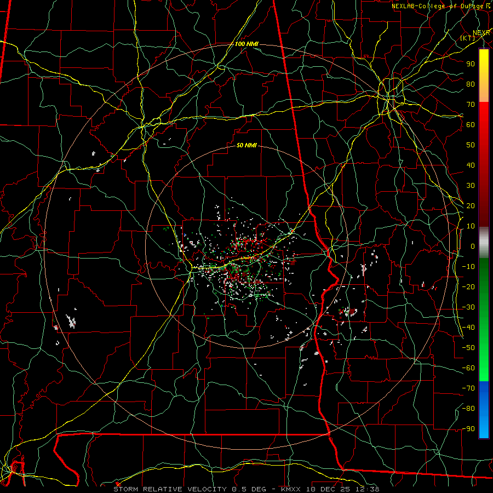Click the 70 value on the velocity scale

click(471, 105)
